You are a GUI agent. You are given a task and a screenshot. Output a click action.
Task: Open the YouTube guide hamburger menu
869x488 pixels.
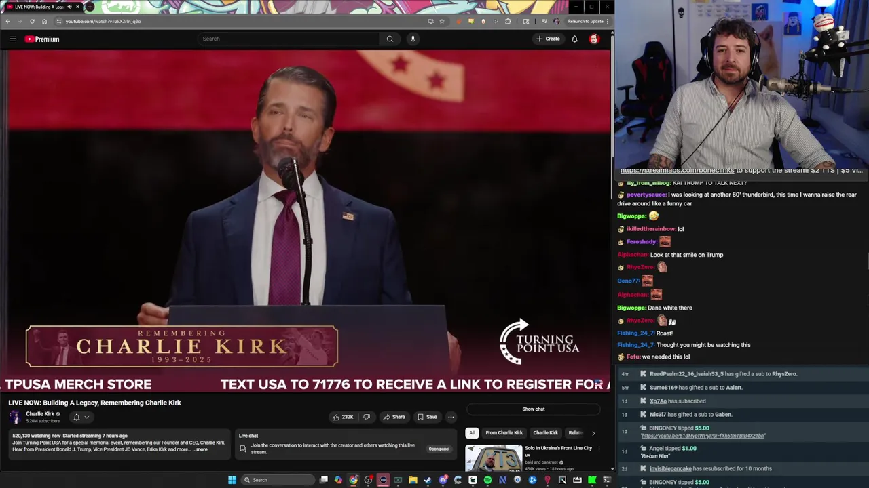coord(12,39)
